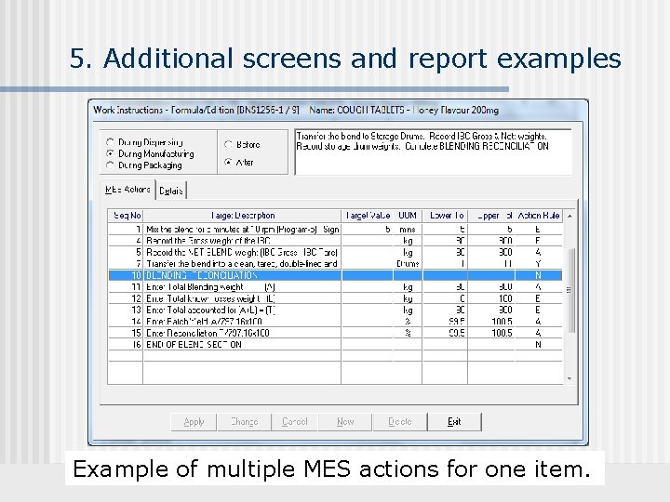Click the scrollbar up arrow in table
Viewport: 670px width, 502px height.
569,216
